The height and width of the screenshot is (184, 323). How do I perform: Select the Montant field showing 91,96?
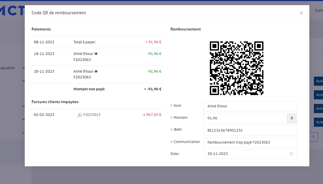(x=245, y=118)
